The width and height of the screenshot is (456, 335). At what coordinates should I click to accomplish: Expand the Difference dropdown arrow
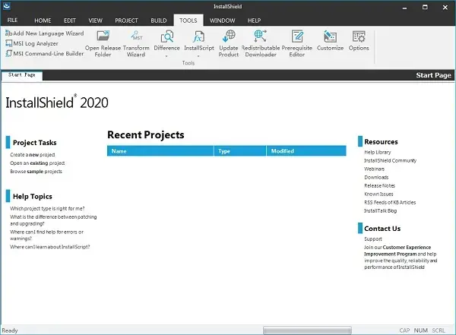166,55
